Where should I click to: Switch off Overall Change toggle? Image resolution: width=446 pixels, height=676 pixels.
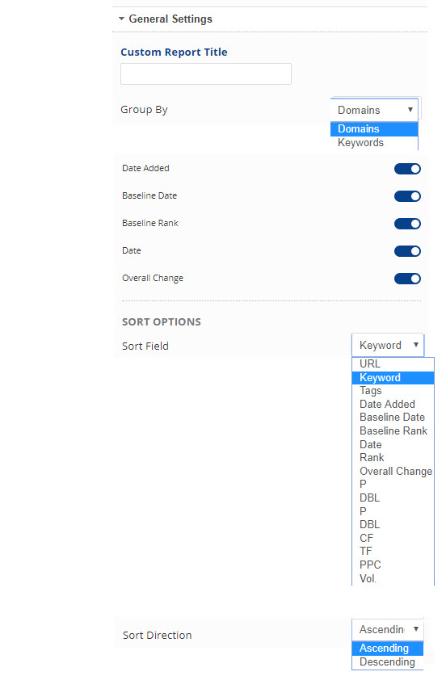click(407, 279)
